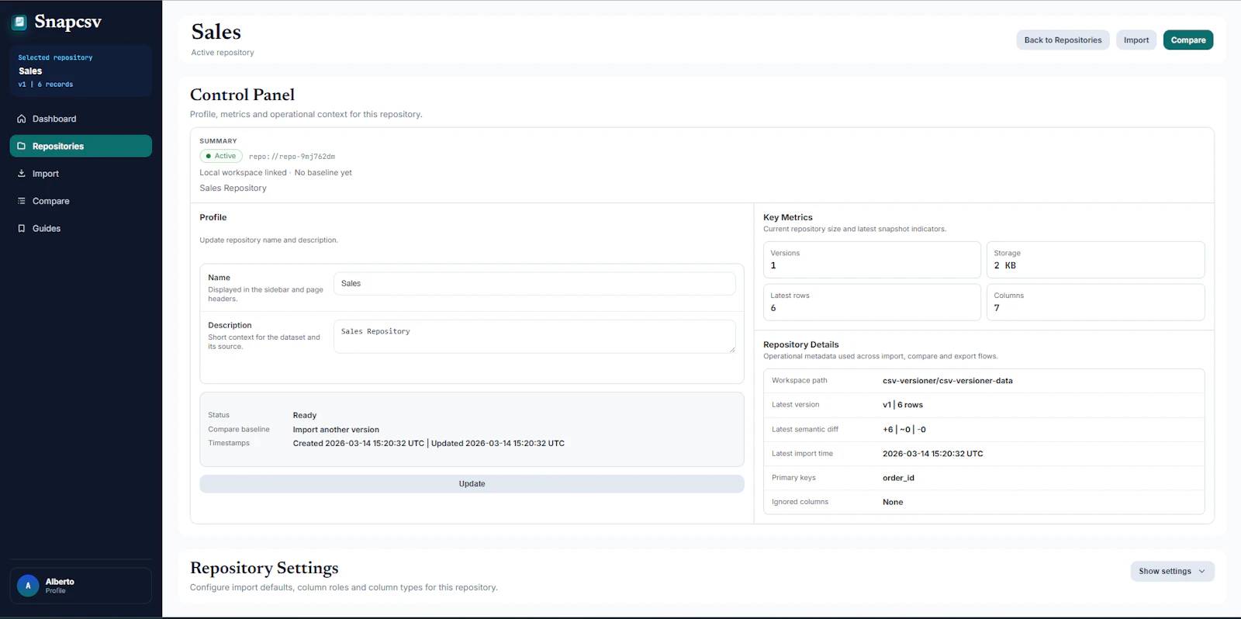This screenshot has width=1241, height=619.
Task: Click the Versions metric card
Action: [872, 260]
